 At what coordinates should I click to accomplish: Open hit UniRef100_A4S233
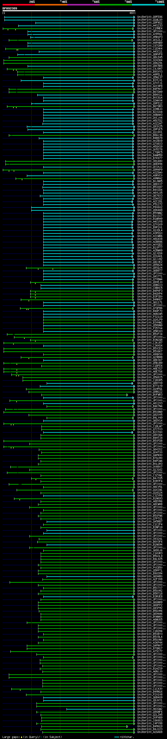click(150, 25)
